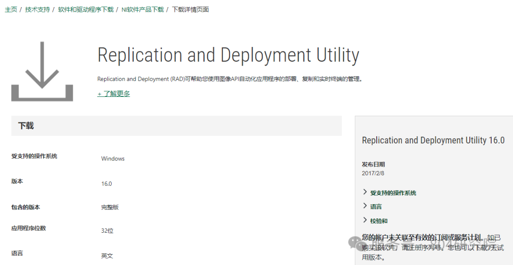Select the 英文 language value
Screen dimensions: 513x265
107,256
